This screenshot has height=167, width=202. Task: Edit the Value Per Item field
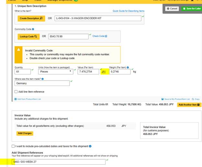[88, 72]
